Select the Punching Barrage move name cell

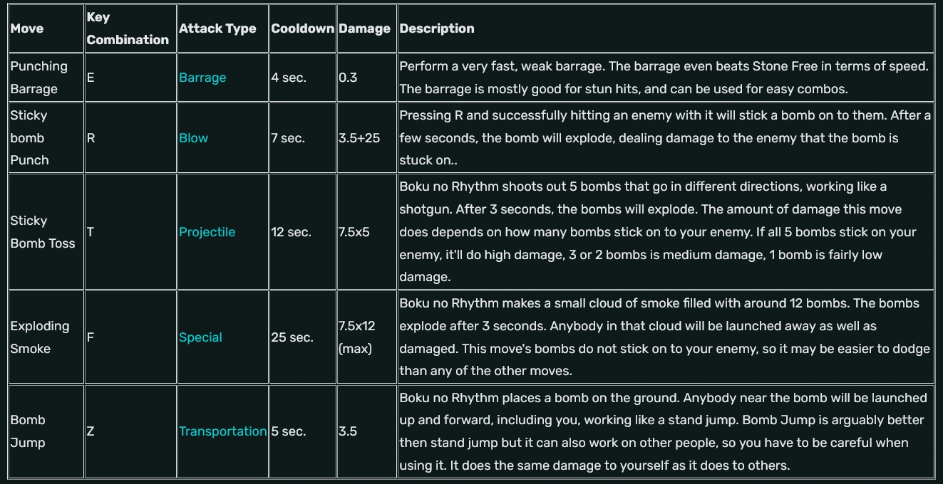point(39,78)
